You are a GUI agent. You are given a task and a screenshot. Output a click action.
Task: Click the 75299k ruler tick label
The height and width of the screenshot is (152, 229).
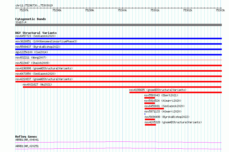90,10
